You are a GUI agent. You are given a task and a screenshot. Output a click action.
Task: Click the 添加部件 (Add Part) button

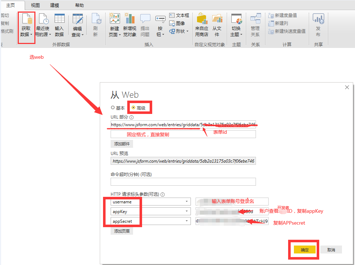[122, 144]
